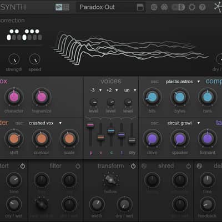Click the blue bytes knob
The image size is (222, 222).
tap(180, 97)
